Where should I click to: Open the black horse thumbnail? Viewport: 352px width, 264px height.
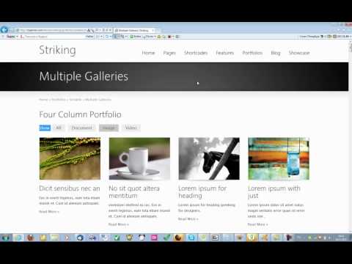click(x=209, y=158)
